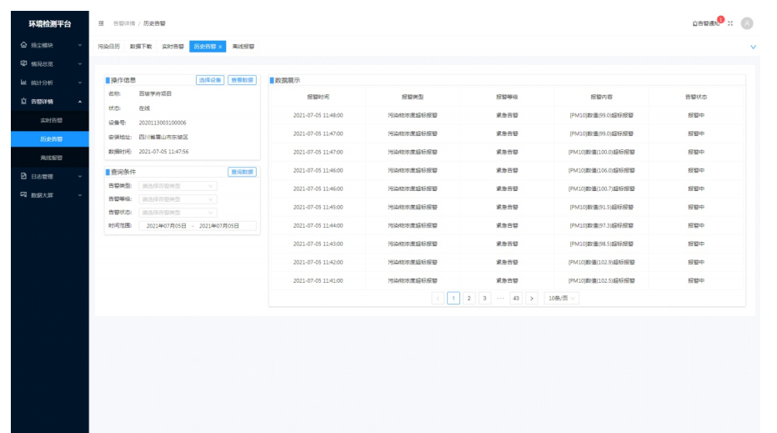
Task: Click the previous page arrow in pagination
Action: [x=439, y=298]
